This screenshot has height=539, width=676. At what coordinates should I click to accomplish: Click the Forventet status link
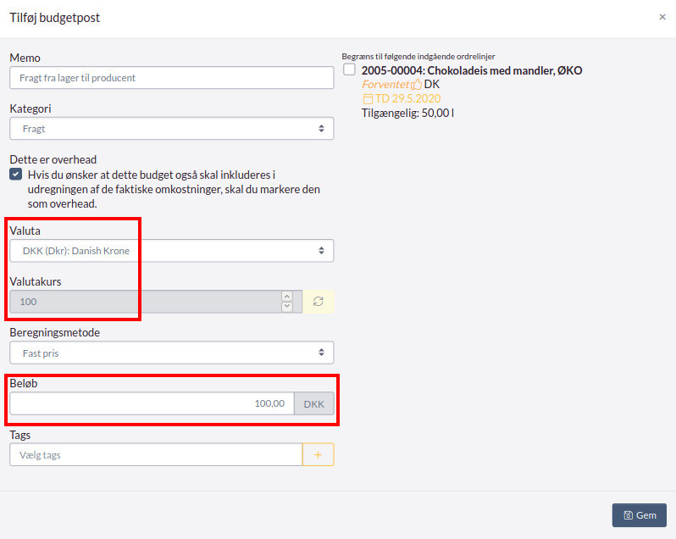point(385,85)
